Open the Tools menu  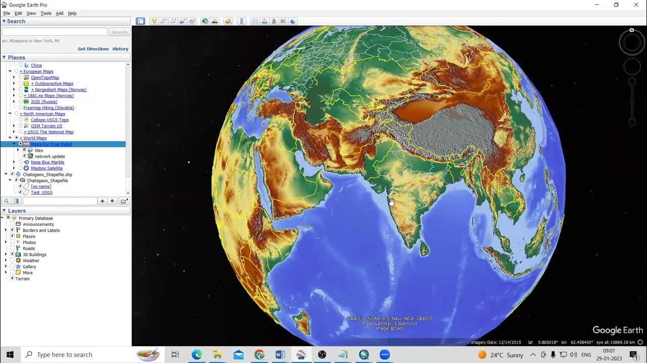(46, 13)
